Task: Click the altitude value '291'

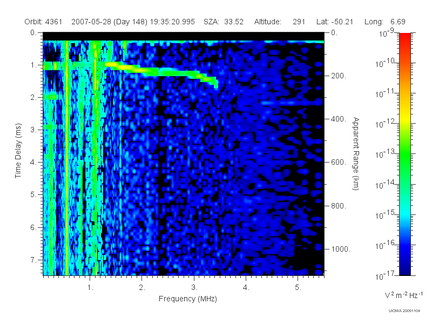Action: pyautogui.click(x=299, y=22)
